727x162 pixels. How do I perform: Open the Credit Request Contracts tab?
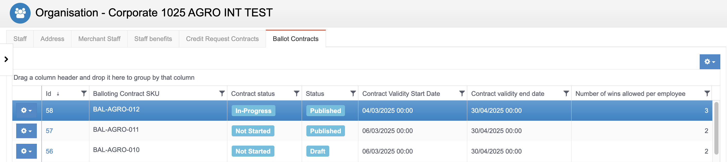222,39
